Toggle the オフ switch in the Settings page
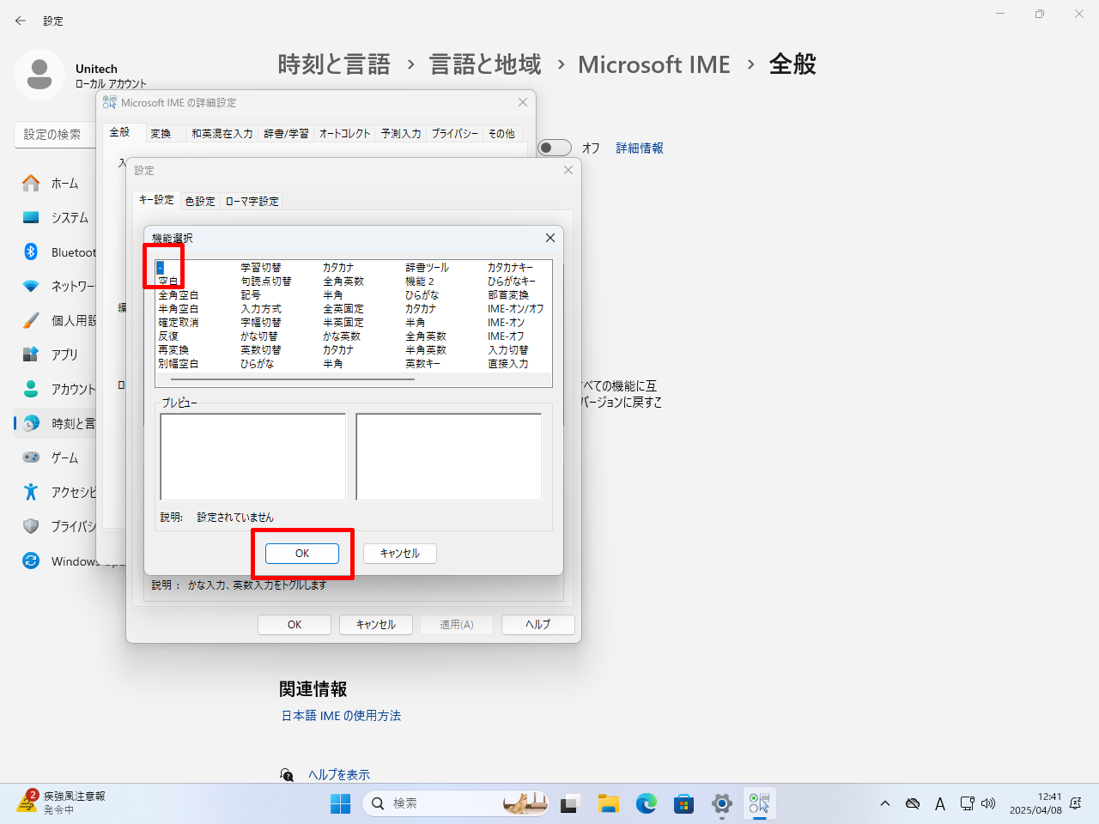The height and width of the screenshot is (824, 1099). (555, 148)
